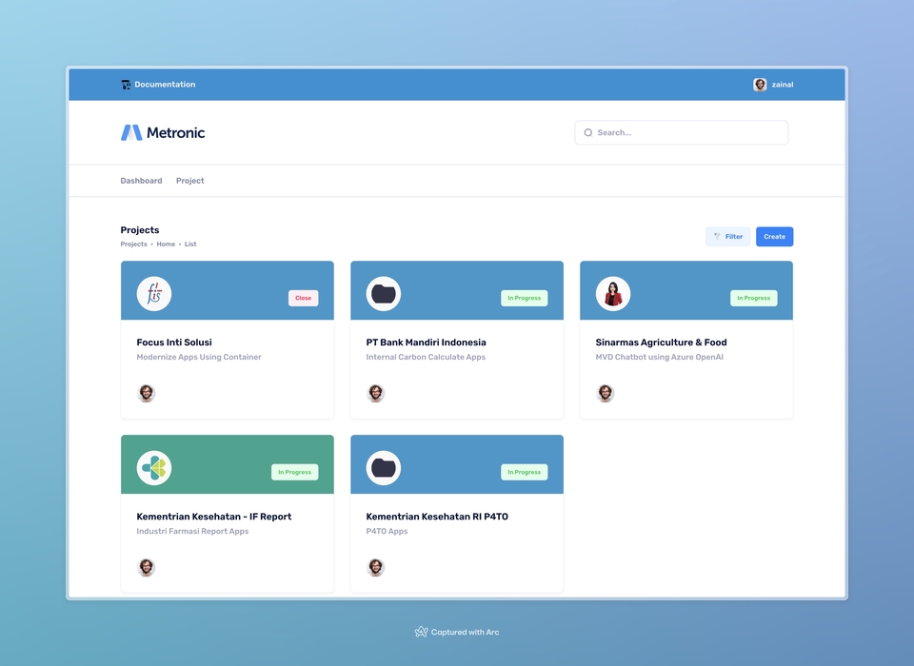Click 'MVD Chatbot using Azure OpenAI' text
The image size is (914, 666).
point(659,357)
